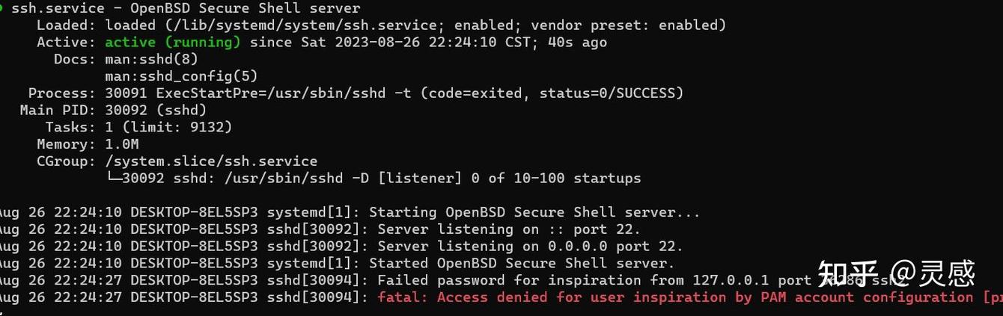Click the Main PID 30092 (sshd) value

pyautogui.click(x=155, y=111)
